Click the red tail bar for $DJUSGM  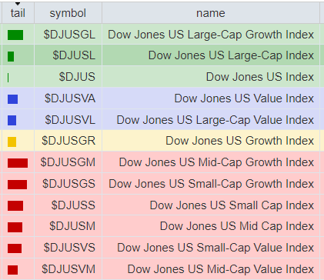pyautogui.click(x=18, y=163)
